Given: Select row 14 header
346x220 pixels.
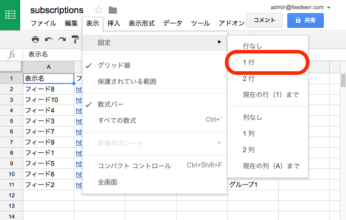Looking at the screenshot, I should (x=12, y=216).
